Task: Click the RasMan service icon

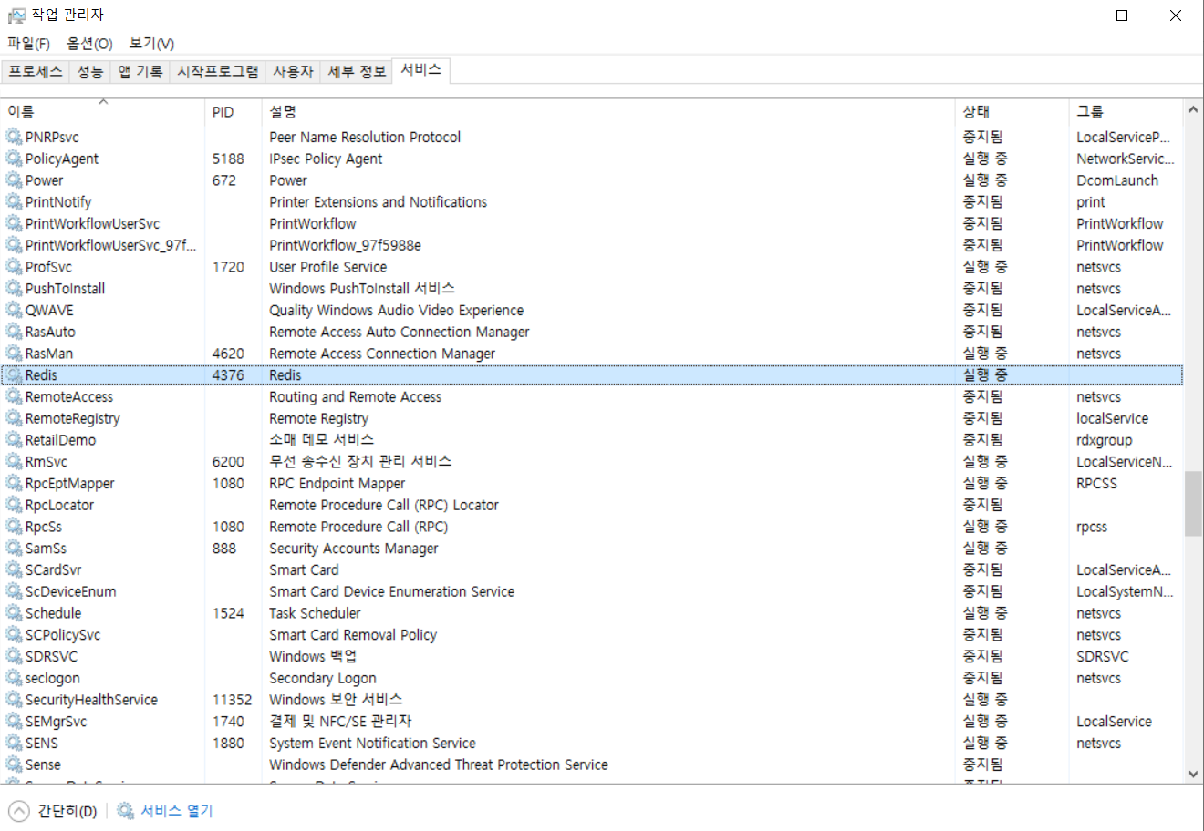Action: pyautogui.click(x=14, y=354)
